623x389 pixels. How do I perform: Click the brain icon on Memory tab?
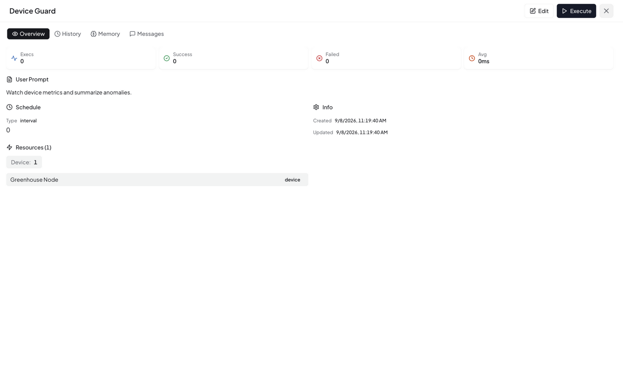point(93,34)
